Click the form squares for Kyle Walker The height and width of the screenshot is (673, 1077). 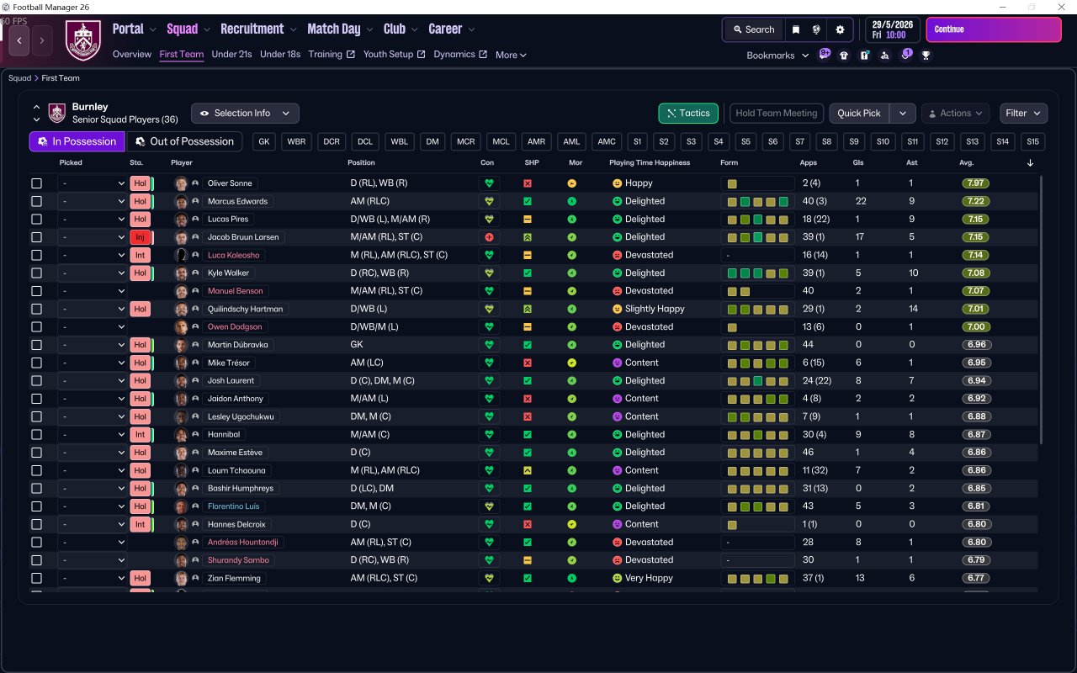click(757, 273)
